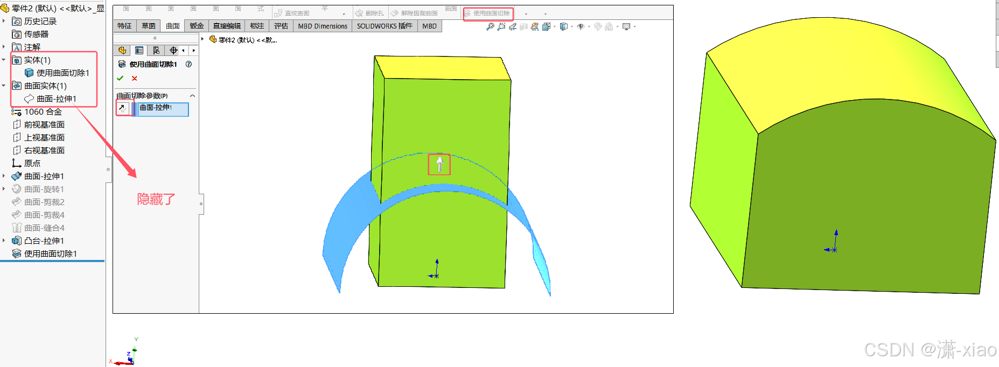
Task: Confirm the surface cut with the green checkmark
Action: (120, 79)
